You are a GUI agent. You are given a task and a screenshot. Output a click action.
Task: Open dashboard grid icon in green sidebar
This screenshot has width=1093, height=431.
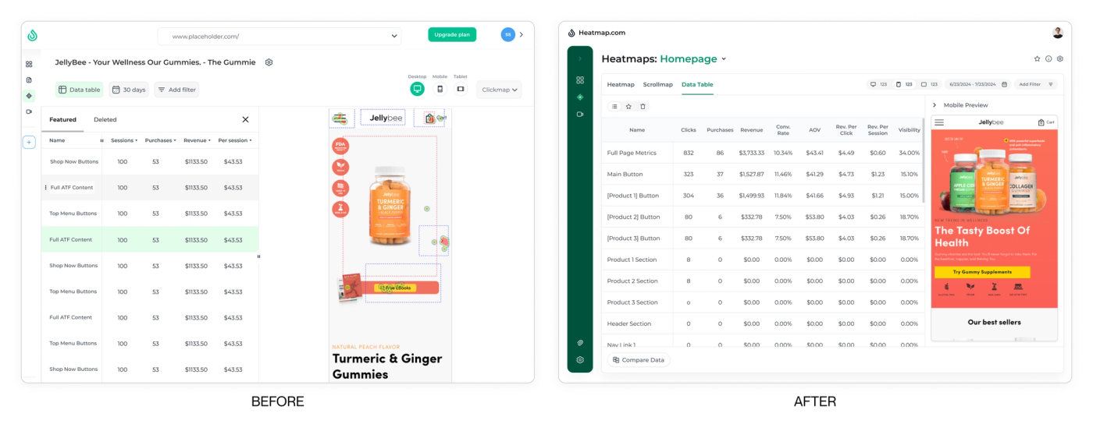[x=580, y=79]
